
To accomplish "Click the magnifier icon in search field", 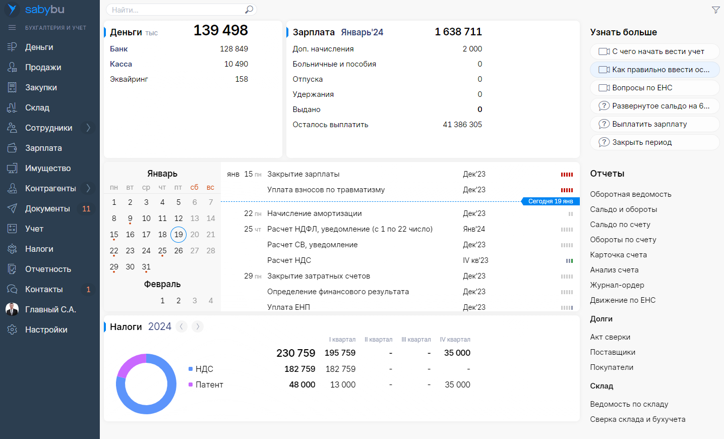I will pyautogui.click(x=249, y=10).
